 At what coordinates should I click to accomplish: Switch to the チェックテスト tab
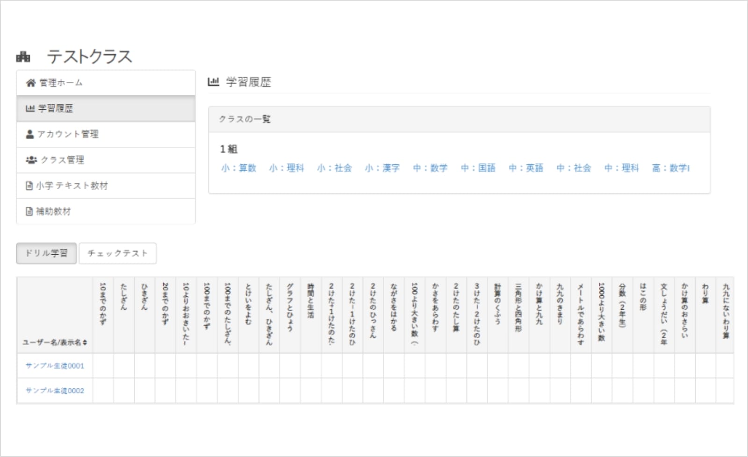117,253
